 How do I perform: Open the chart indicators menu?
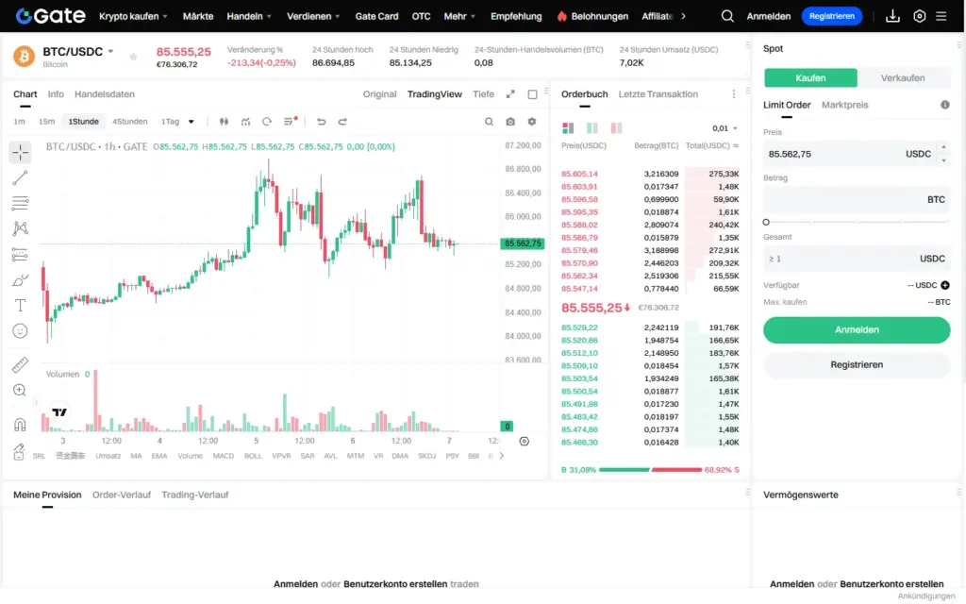pos(245,122)
